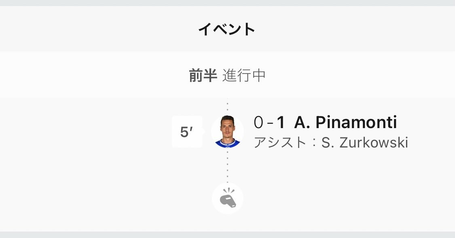
Task: Click dotted timeline above the player photo
Action: [227, 107]
